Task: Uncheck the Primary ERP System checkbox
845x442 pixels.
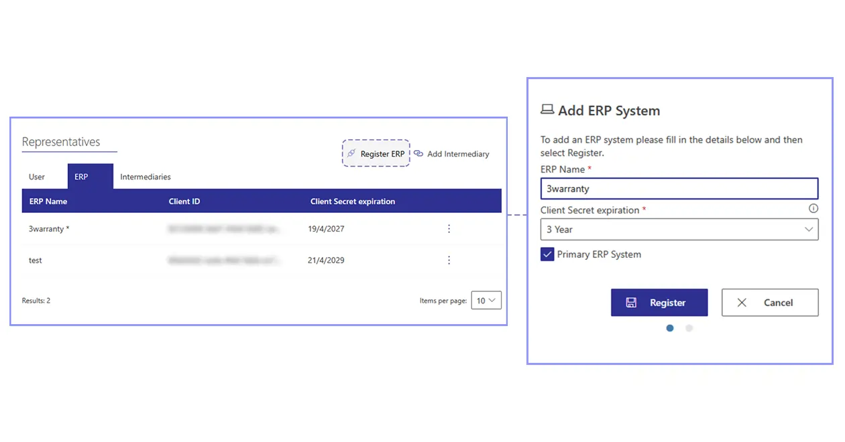Action: tap(547, 254)
